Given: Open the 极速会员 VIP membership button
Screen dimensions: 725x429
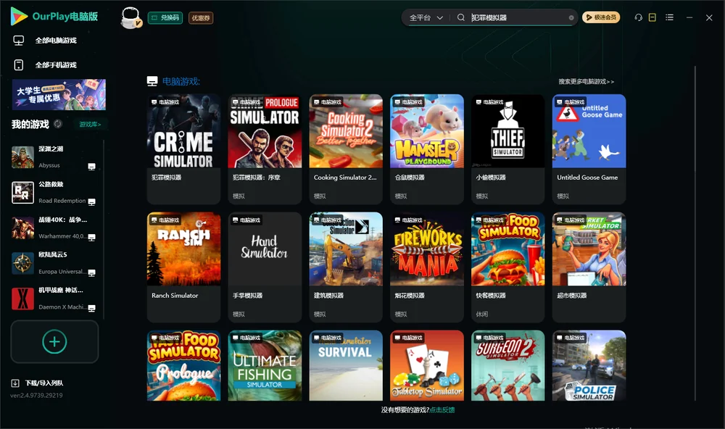Looking at the screenshot, I should click(x=601, y=17).
